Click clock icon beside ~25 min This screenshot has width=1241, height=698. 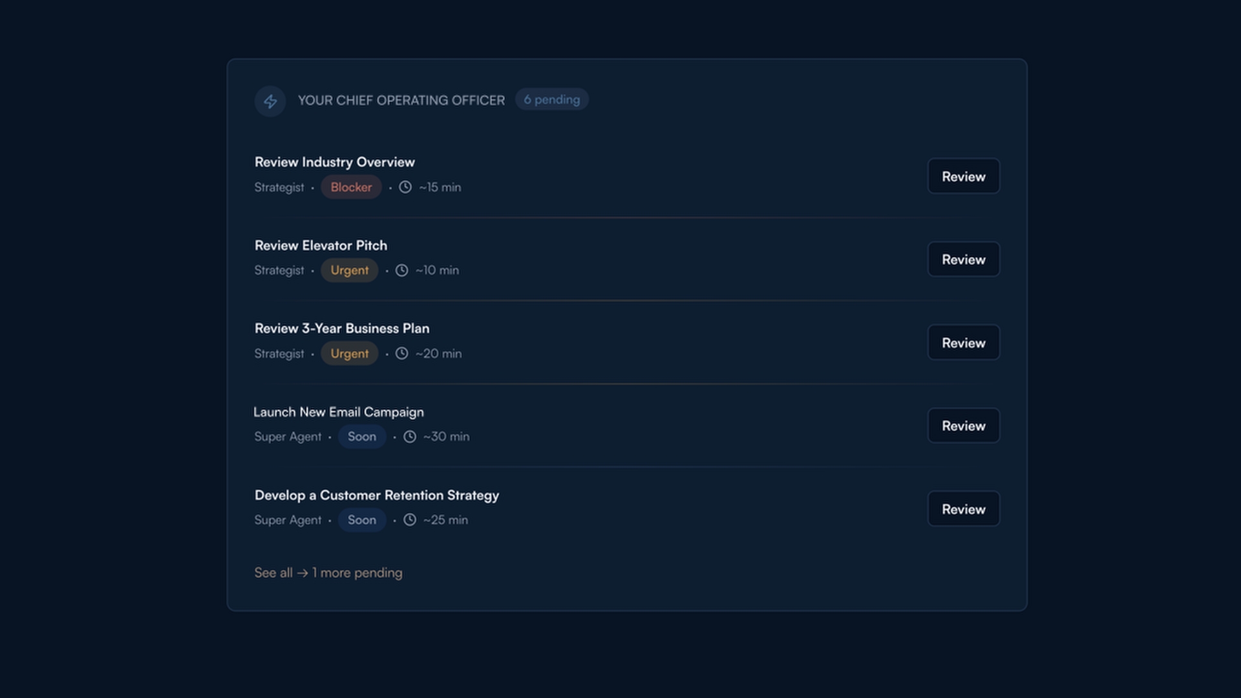[x=410, y=520]
